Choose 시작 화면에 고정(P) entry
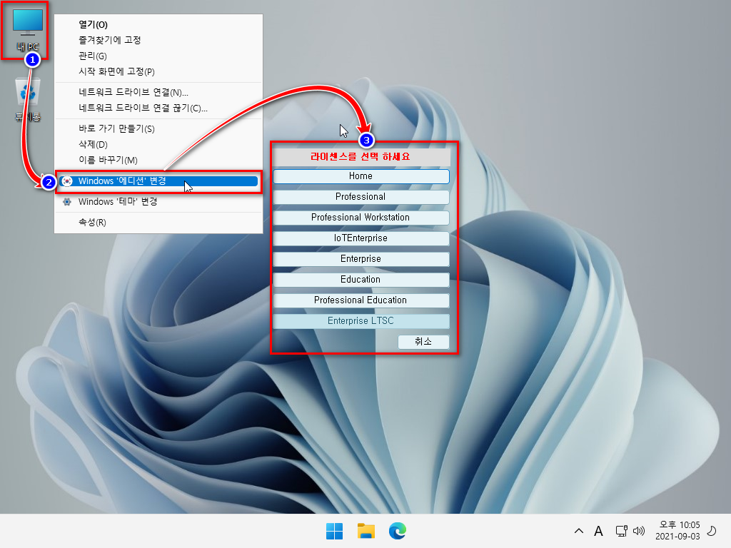This screenshot has width=731, height=548. [x=158, y=71]
